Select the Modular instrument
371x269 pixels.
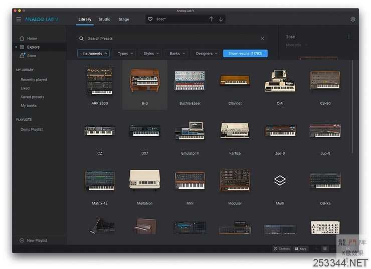coord(235,185)
